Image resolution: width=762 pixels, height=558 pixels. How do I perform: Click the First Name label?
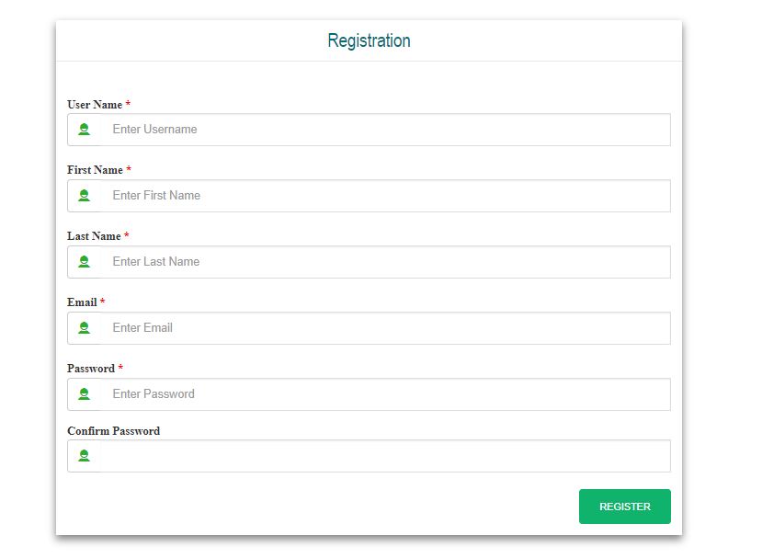(x=95, y=170)
